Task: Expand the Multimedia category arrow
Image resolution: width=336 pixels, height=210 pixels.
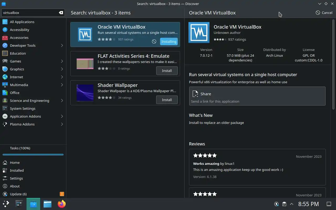Action: point(62,85)
